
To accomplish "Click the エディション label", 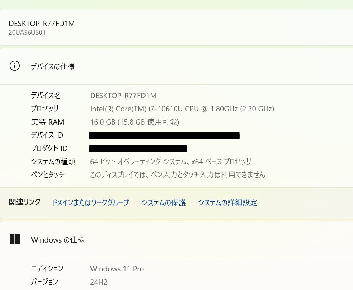I will pyautogui.click(x=47, y=269).
